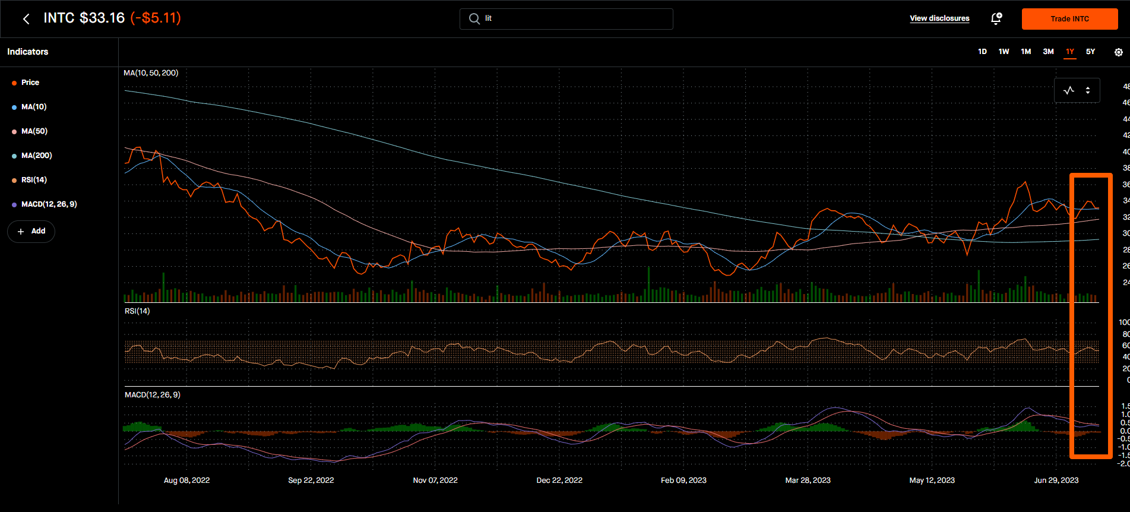Switch chart type with the line chart icon
Viewport: 1130px width, 512px height.
[x=1069, y=90]
